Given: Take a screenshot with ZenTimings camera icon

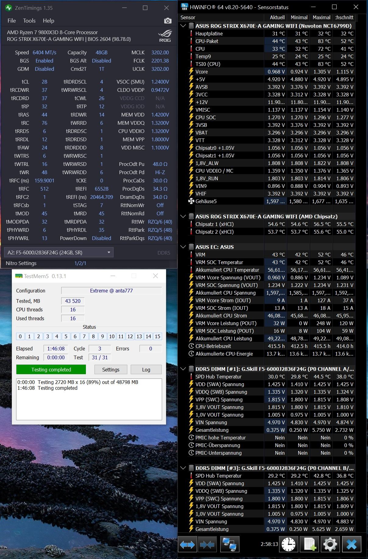Looking at the screenshot, I should (168, 21).
